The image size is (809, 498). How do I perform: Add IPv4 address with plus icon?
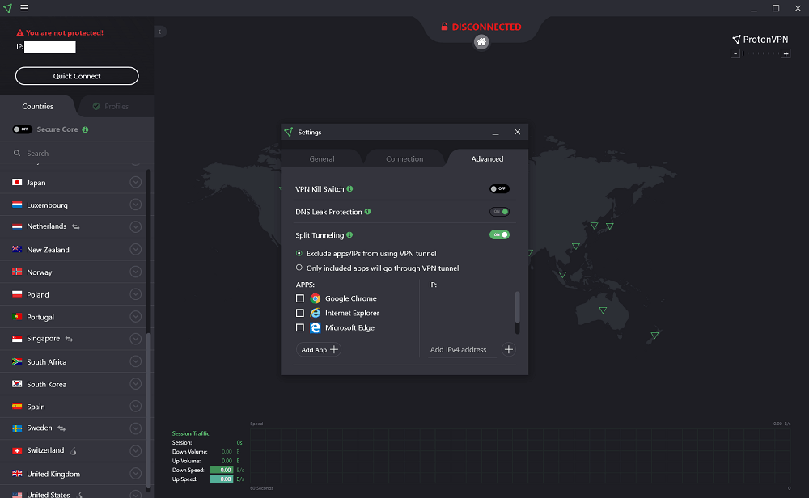tap(509, 349)
